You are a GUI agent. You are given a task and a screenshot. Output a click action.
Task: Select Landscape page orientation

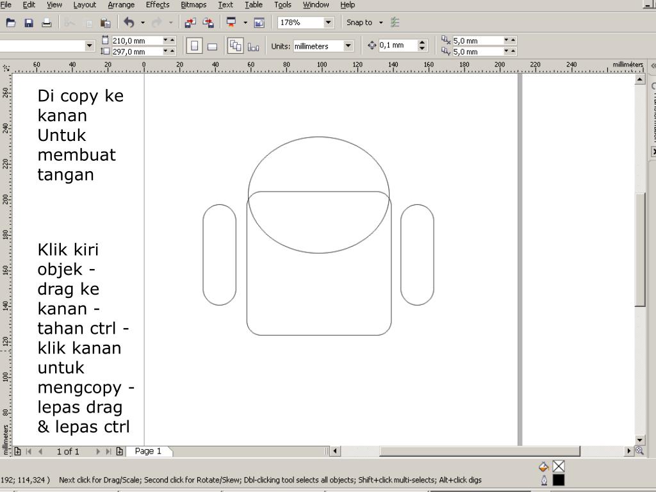click(212, 46)
